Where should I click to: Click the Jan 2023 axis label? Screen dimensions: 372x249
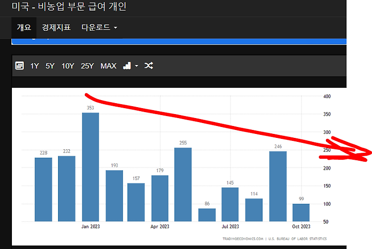91,227
